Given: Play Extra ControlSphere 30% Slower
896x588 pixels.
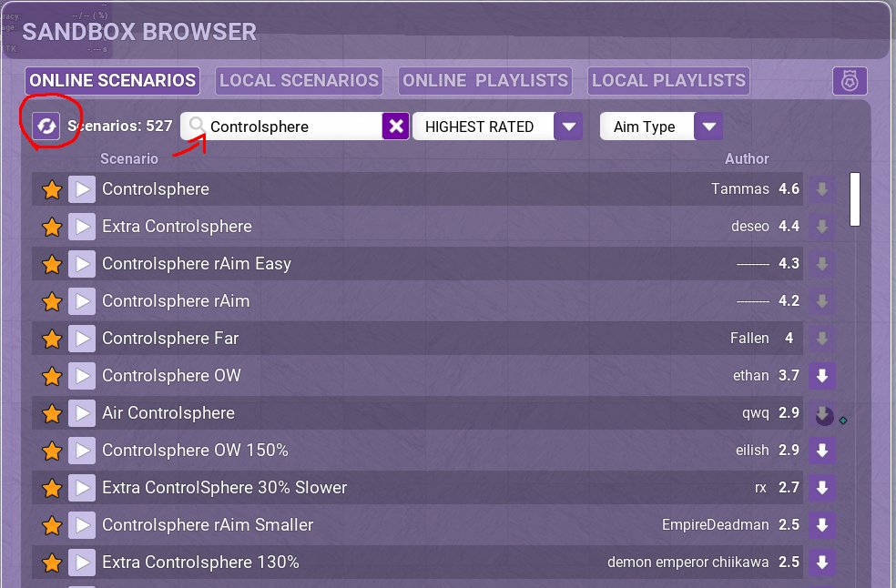Looking at the screenshot, I should point(82,488).
